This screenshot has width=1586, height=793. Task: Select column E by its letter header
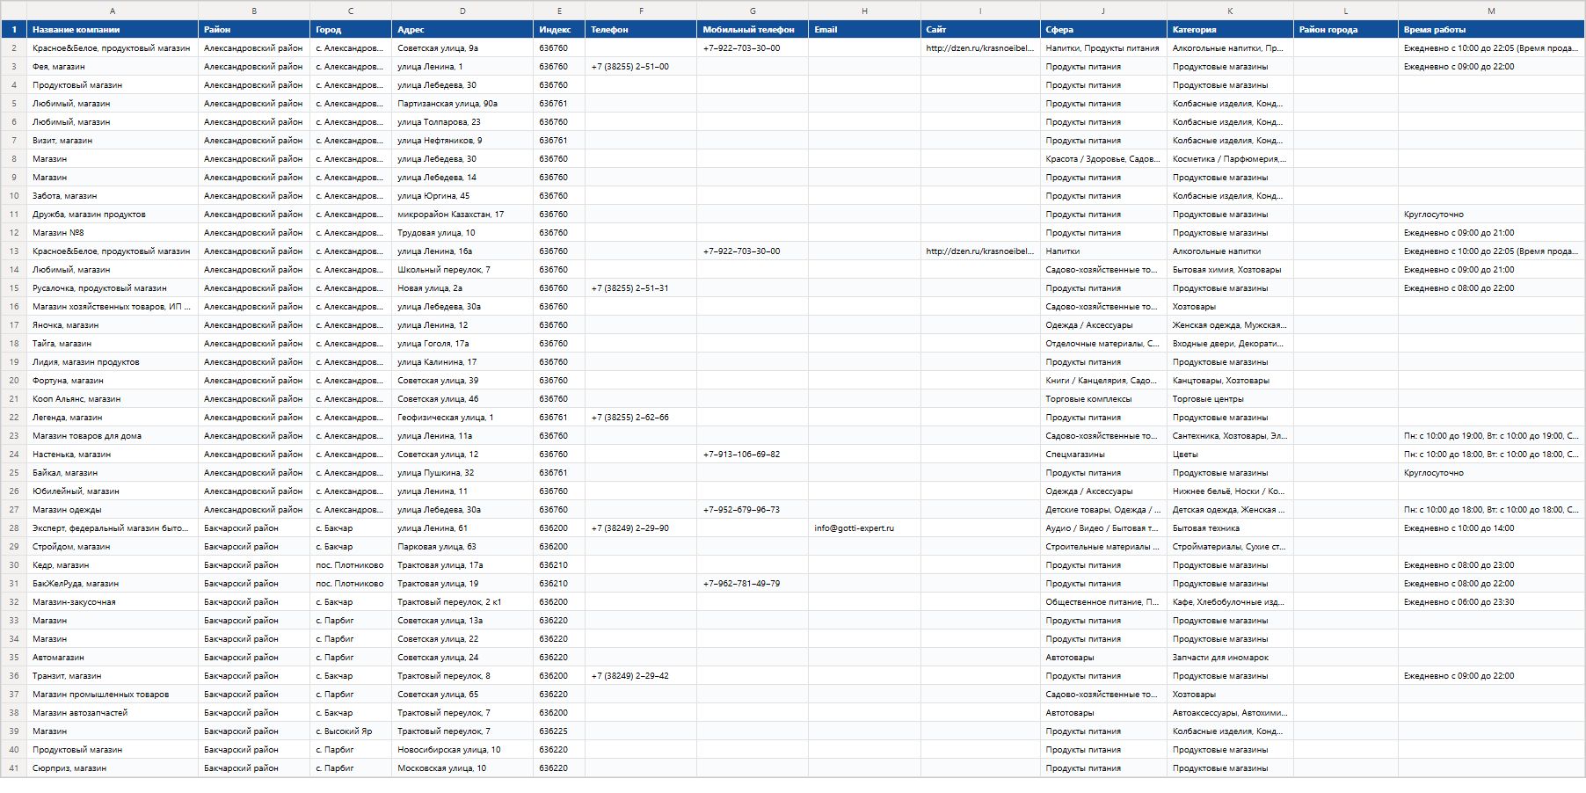click(x=559, y=11)
